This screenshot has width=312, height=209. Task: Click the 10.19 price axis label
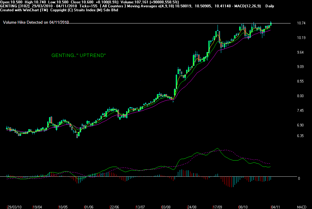click(301, 37)
